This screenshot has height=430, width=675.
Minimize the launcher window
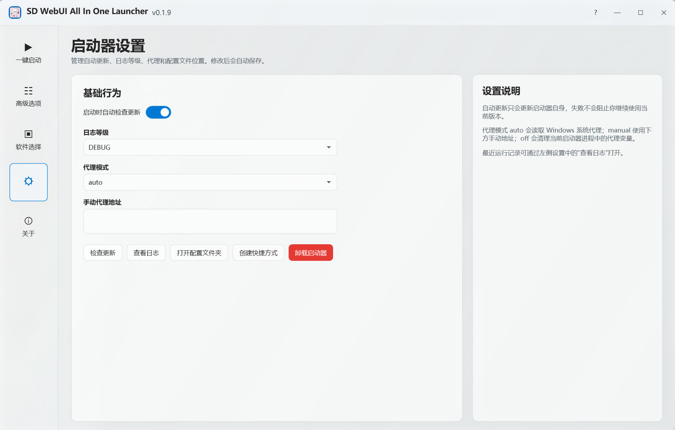[x=617, y=12]
